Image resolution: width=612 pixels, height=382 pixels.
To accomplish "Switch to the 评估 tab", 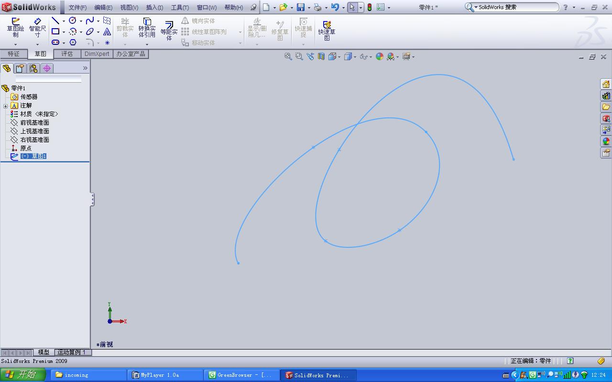I will point(67,54).
